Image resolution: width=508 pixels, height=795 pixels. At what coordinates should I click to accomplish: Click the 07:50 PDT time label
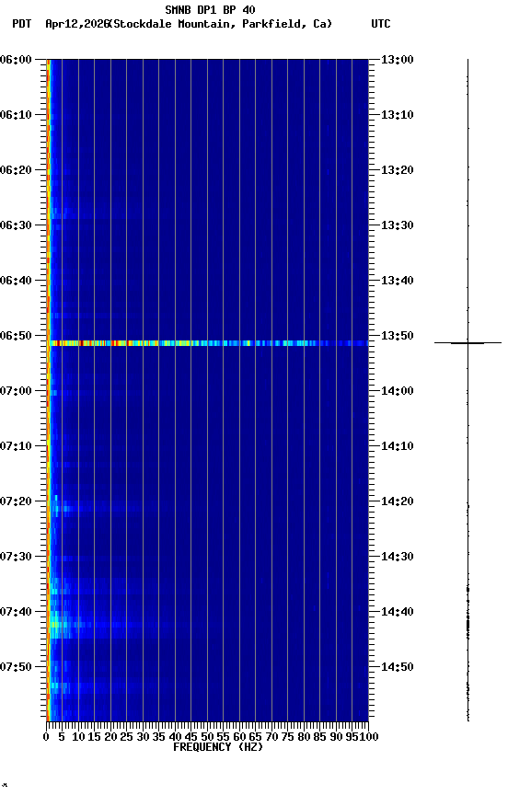(x=16, y=668)
